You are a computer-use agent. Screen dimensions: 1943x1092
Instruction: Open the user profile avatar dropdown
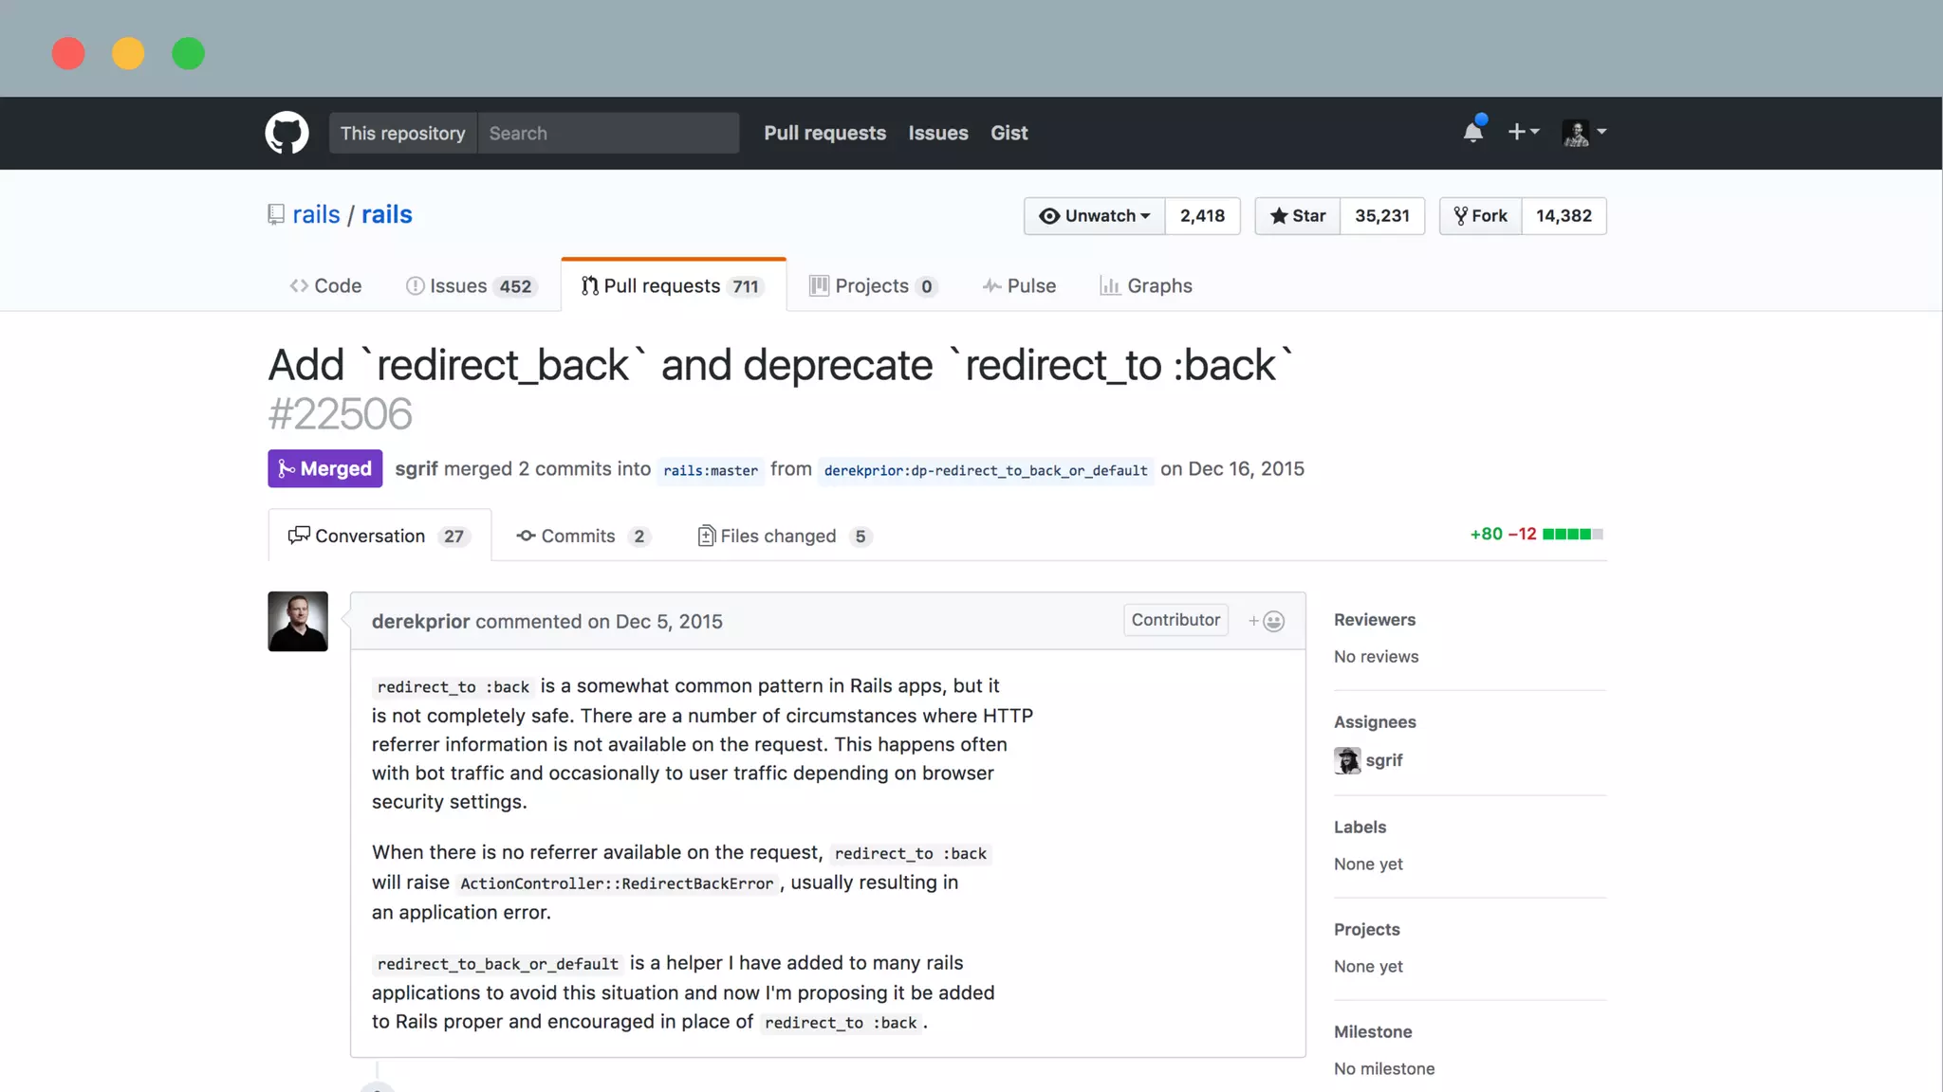coord(1583,132)
